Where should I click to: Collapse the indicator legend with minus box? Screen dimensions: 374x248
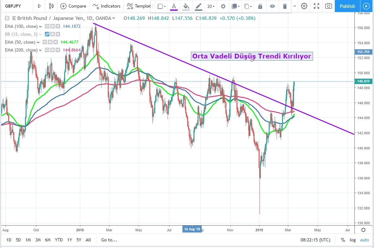point(7,18)
